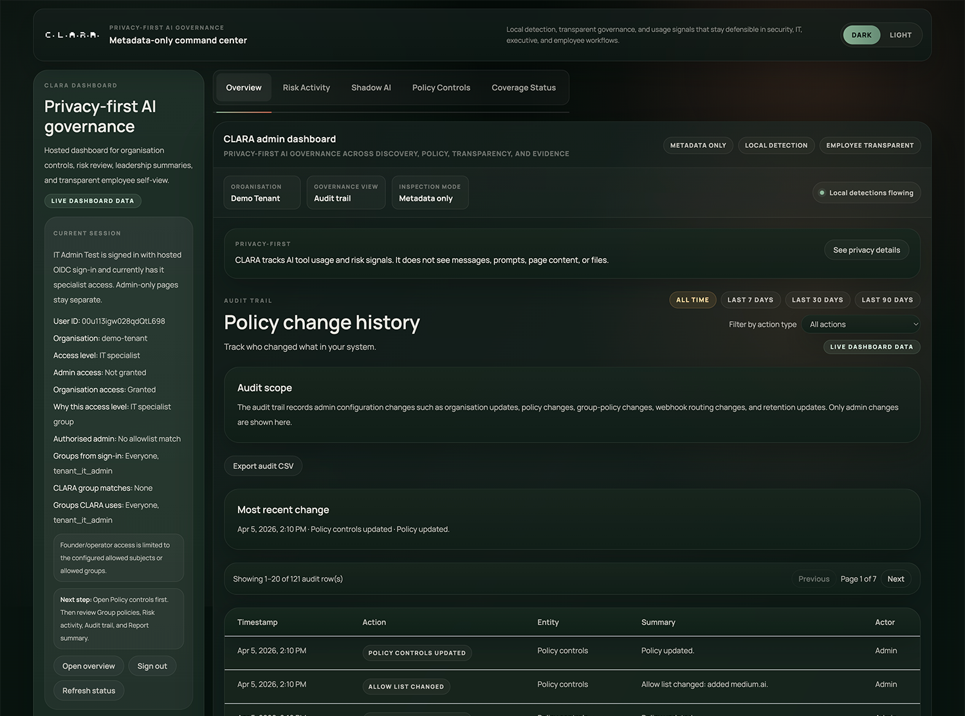Open the Risk Activity tab

tap(306, 87)
